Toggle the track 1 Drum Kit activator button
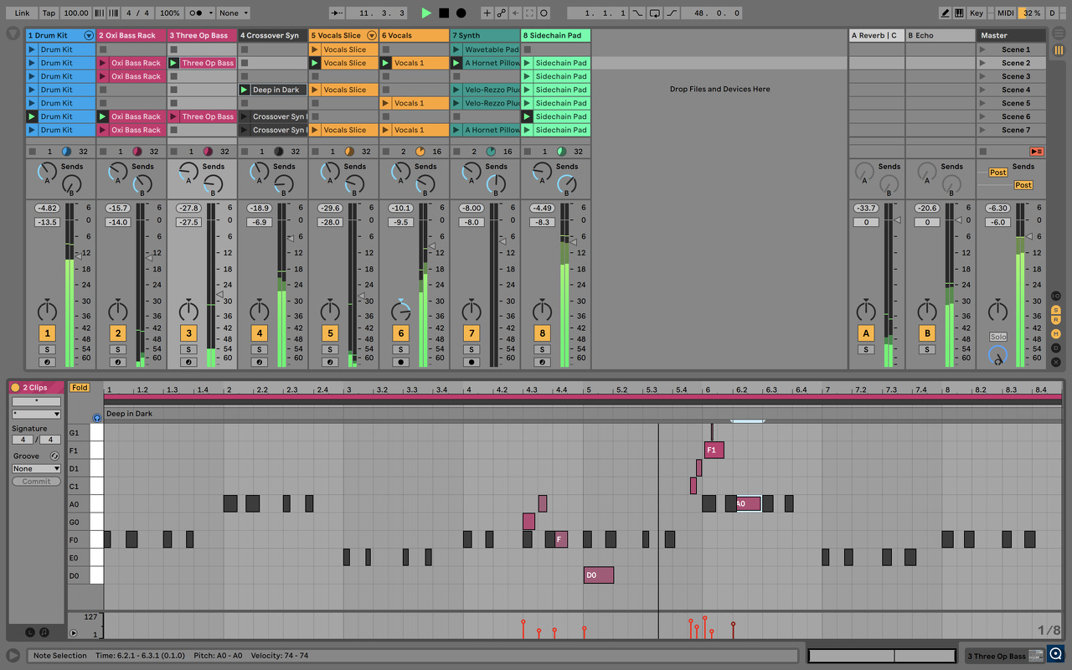This screenshot has width=1072, height=670. pos(47,333)
